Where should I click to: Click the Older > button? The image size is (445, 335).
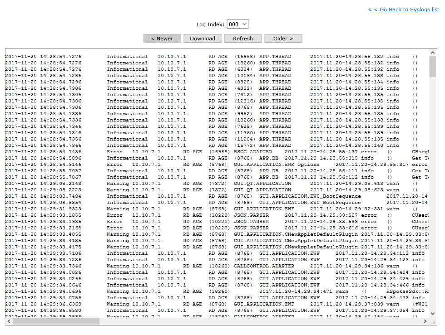(283, 38)
